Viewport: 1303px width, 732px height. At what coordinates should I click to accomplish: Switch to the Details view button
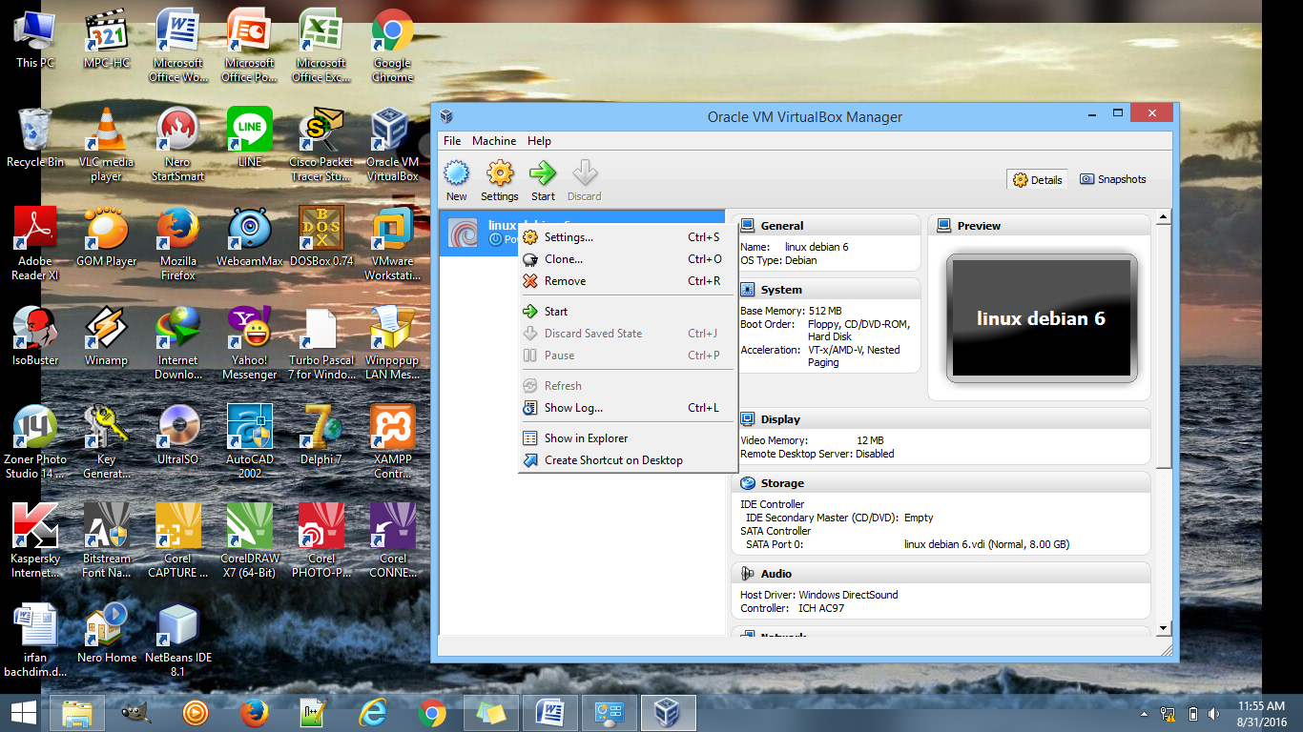coord(1038,179)
